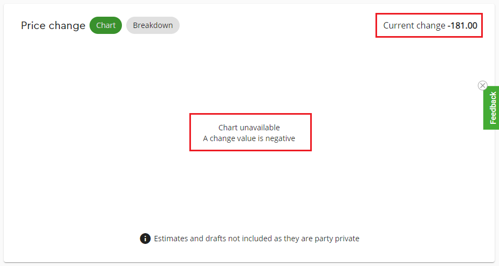
Task: Switch to the Chart view tab
Action: point(106,25)
